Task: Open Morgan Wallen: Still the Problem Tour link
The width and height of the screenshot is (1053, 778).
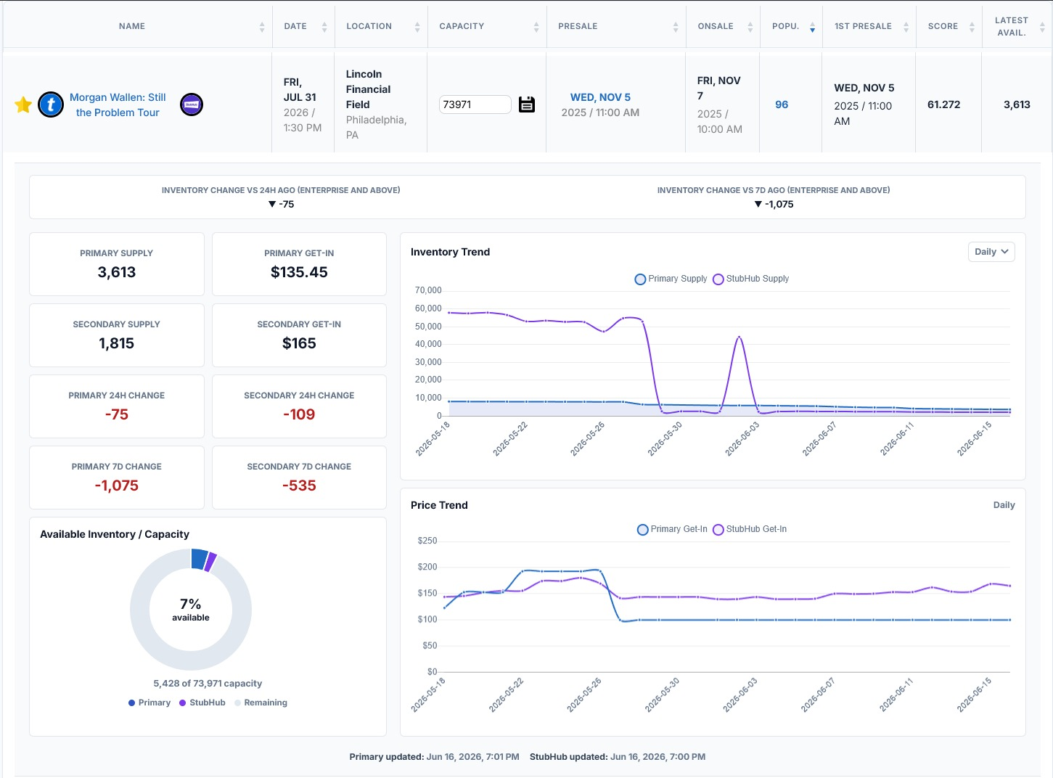Action: [x=118, y=105]
